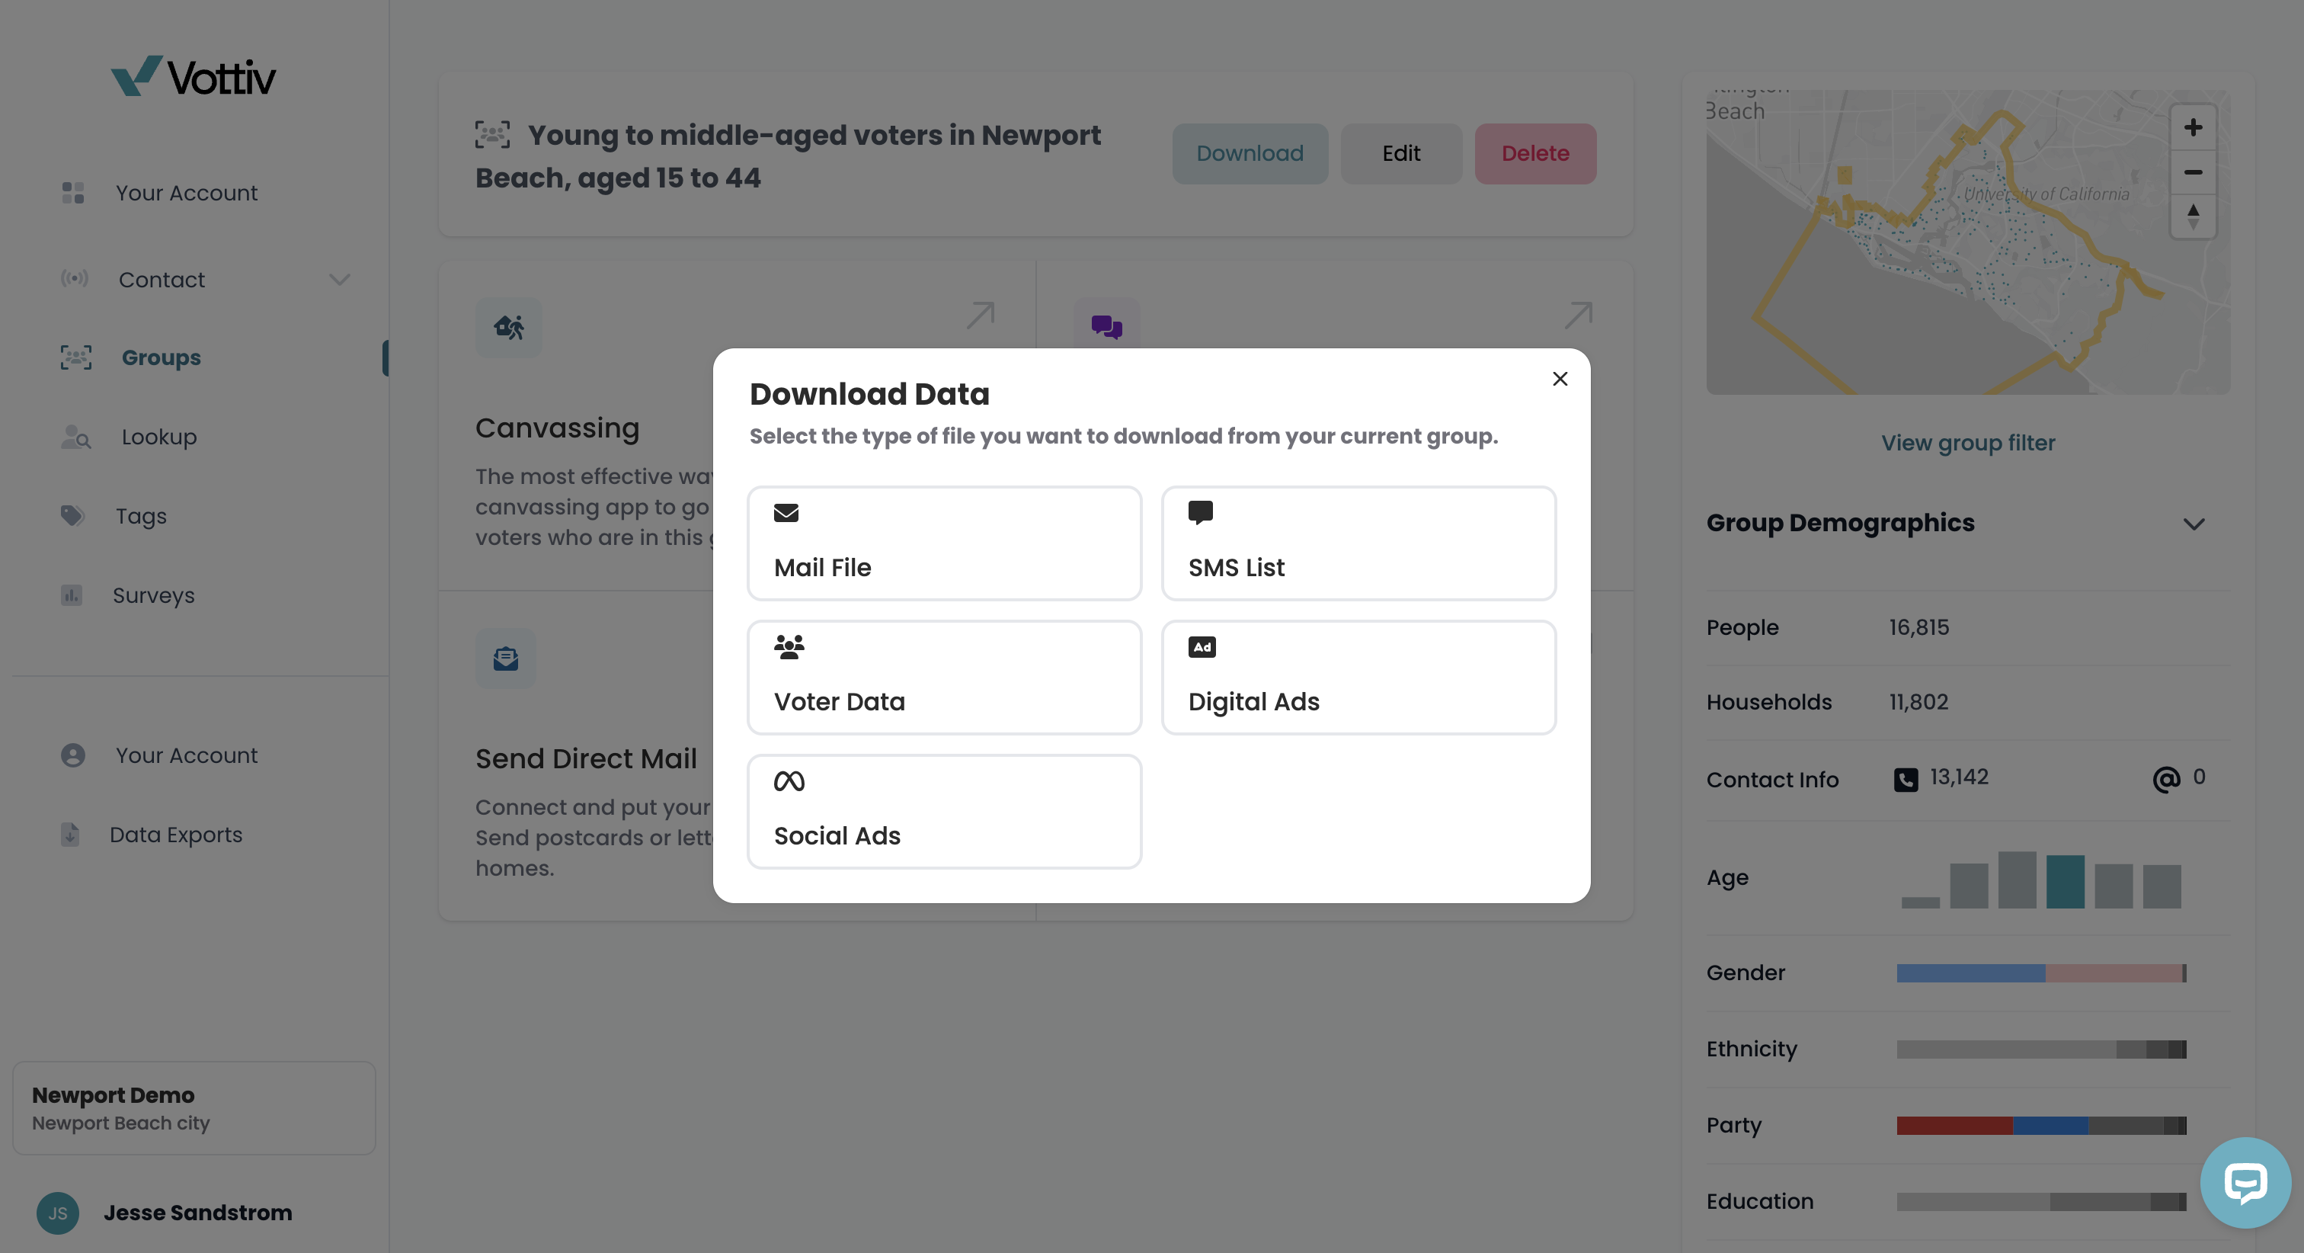Open Your Account with the profile icon
This screenshot has width=2304, height=1253.
click(186, 755)
